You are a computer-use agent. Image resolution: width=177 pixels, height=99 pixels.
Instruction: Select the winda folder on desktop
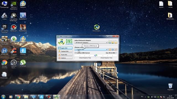tap(170, 5)
